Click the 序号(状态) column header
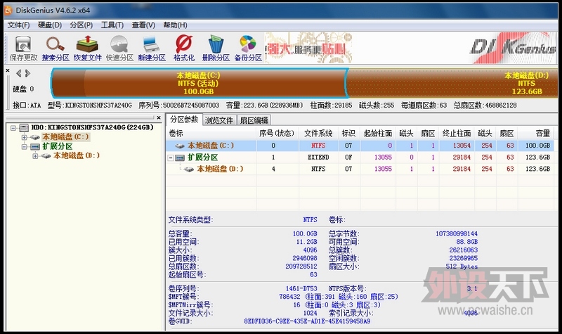Screen dimensions: 562x334 277,134
